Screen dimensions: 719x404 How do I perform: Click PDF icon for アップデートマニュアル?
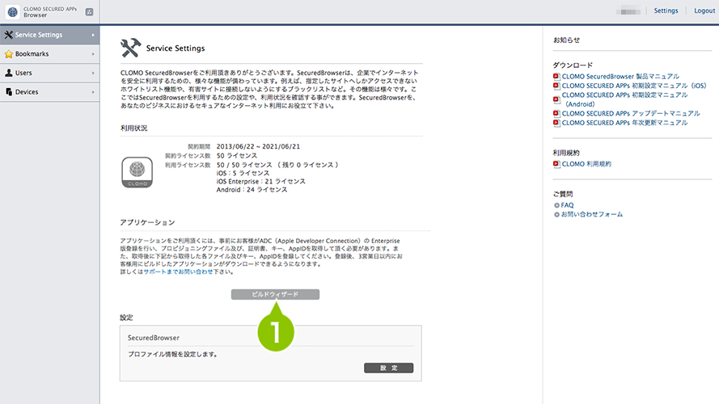556,113
